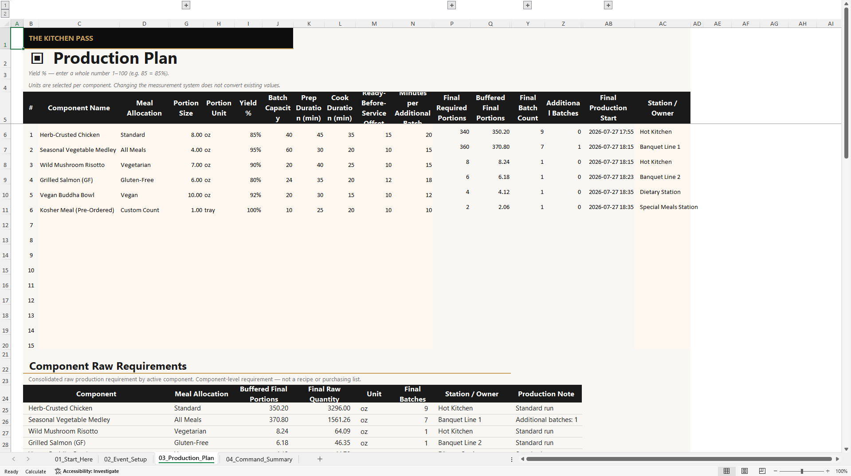Image resolution: width=851 pixels, height=476 pixels.
Task: Switch to Page Break Preview
Action: pyautogui.click(x=762, y=471)
